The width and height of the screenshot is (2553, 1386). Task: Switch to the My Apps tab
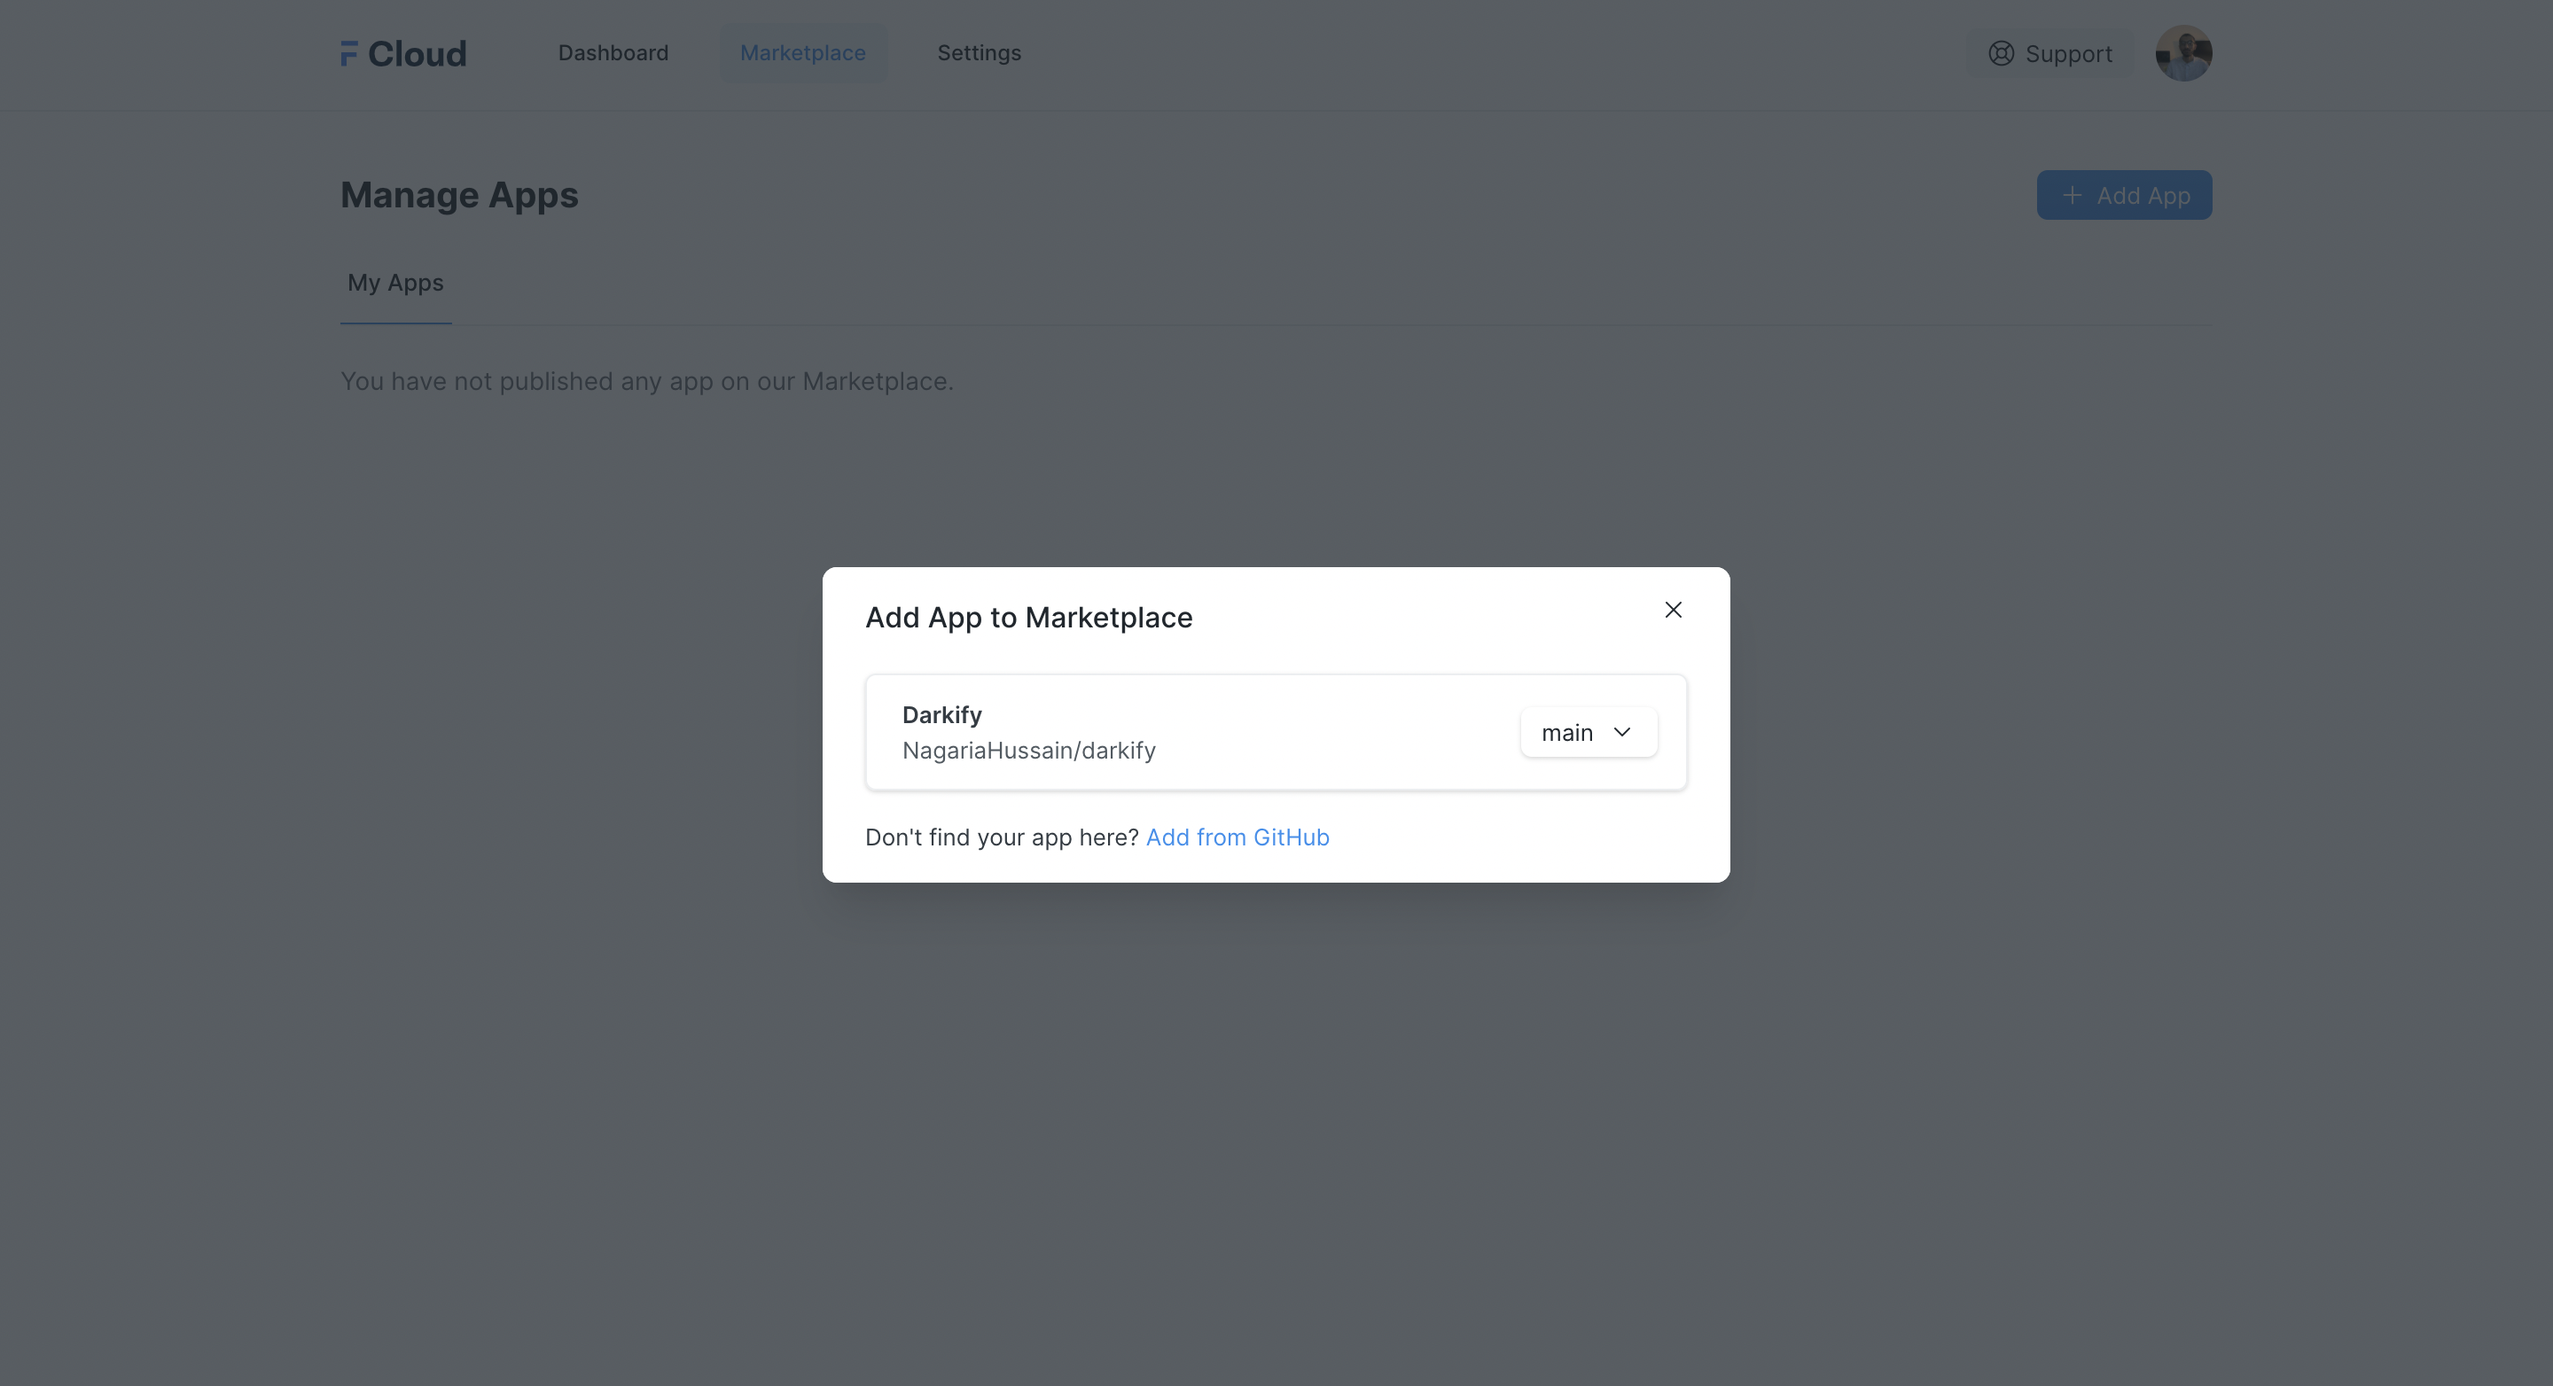pos(395,284)
